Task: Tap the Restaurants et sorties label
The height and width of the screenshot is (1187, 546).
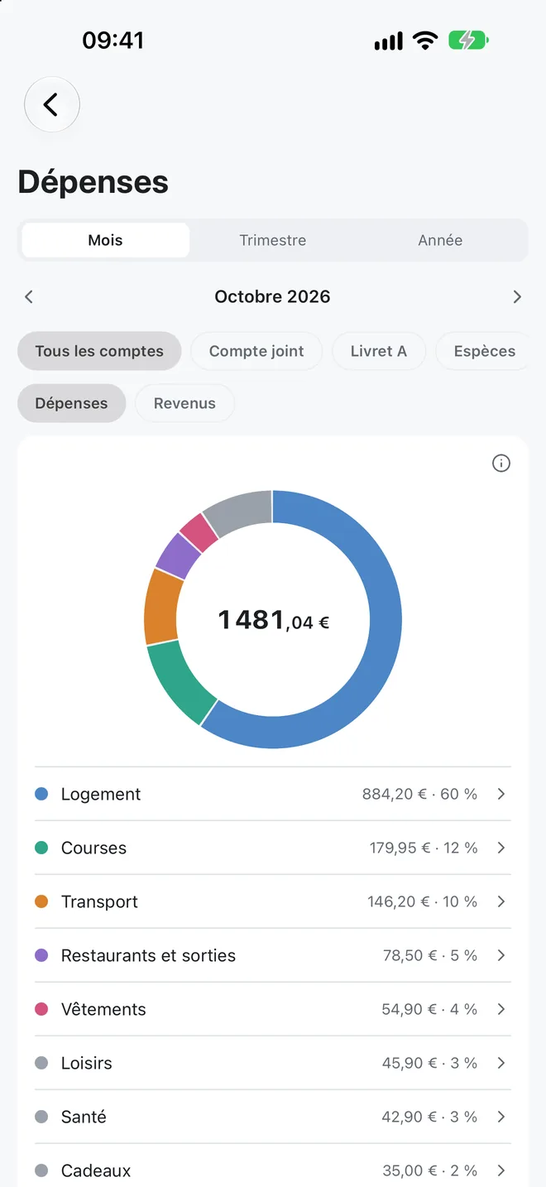Action: [148, 955]
